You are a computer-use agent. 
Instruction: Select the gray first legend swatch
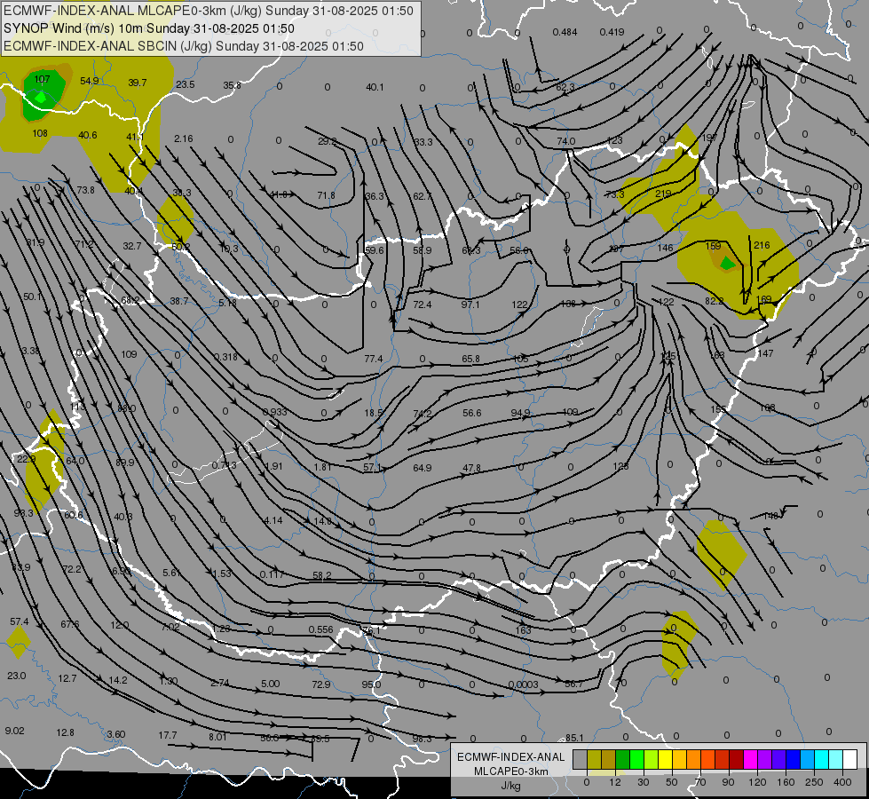point(580,760)
